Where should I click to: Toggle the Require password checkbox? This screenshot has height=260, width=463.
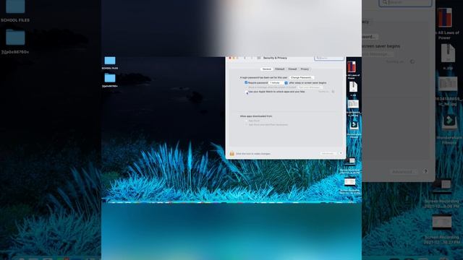pos(246,82)
